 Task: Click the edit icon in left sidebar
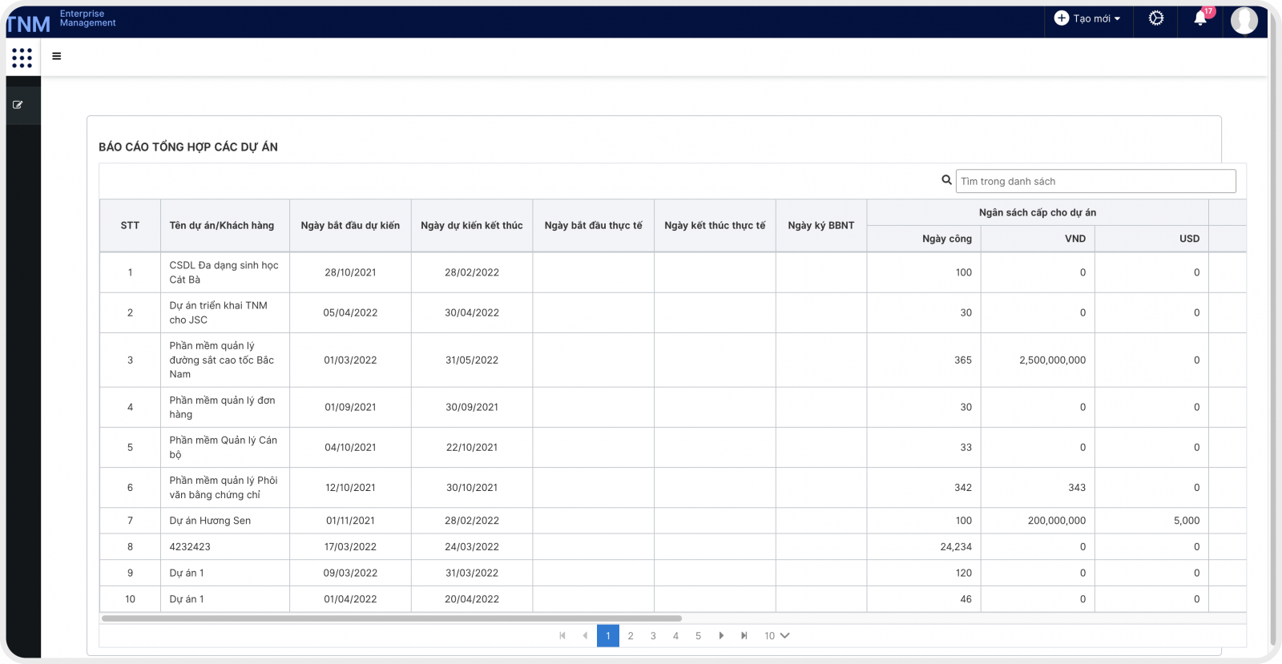coord(18,105)
